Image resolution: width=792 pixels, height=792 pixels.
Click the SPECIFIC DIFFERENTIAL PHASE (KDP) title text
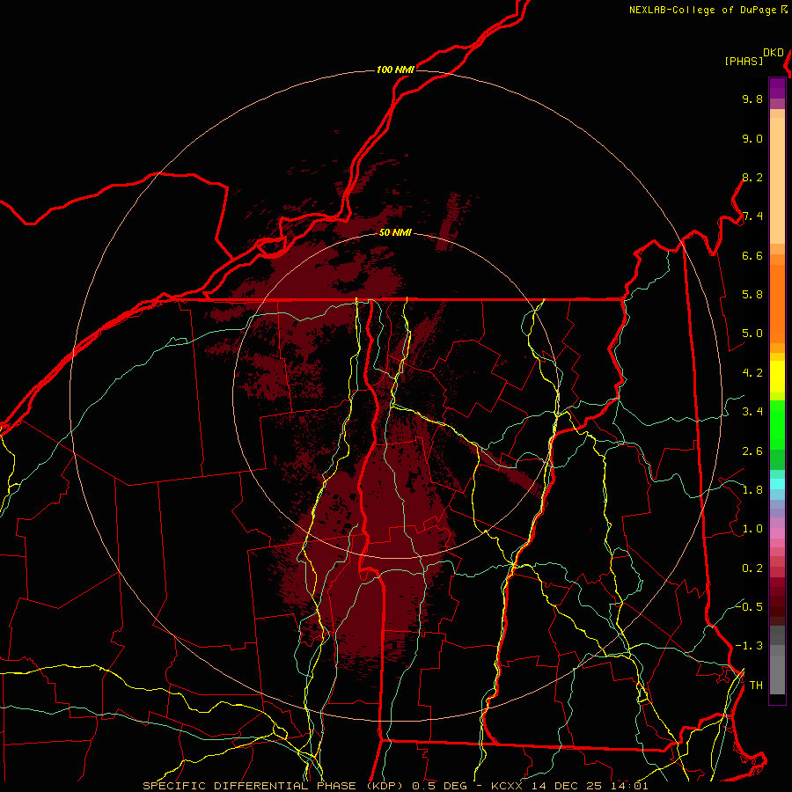tap(275, 786)
